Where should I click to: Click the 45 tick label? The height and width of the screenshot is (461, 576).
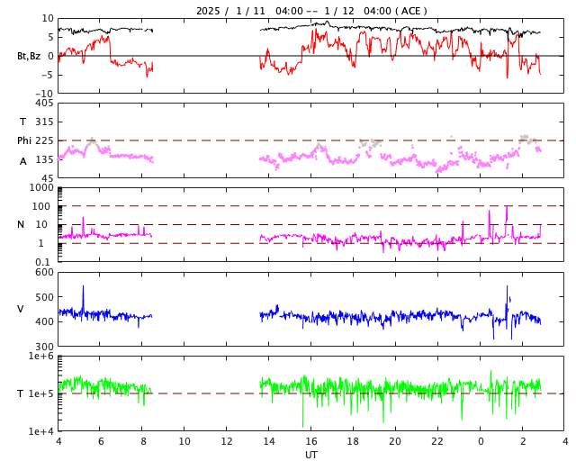(47, 178)
